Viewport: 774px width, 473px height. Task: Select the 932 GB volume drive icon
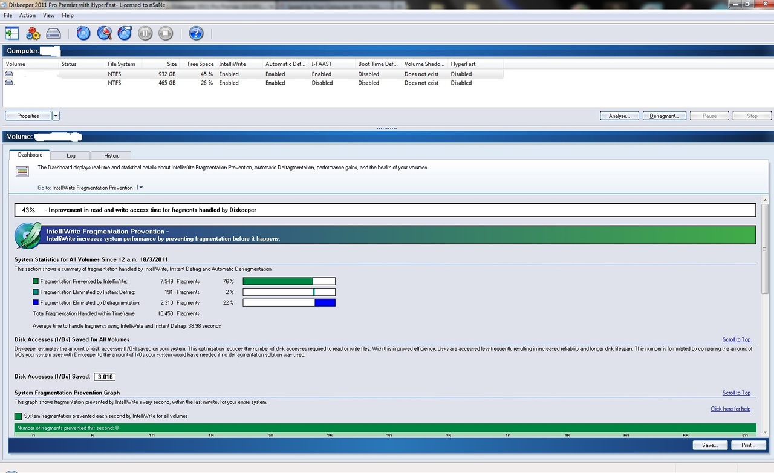click(9, 74)
